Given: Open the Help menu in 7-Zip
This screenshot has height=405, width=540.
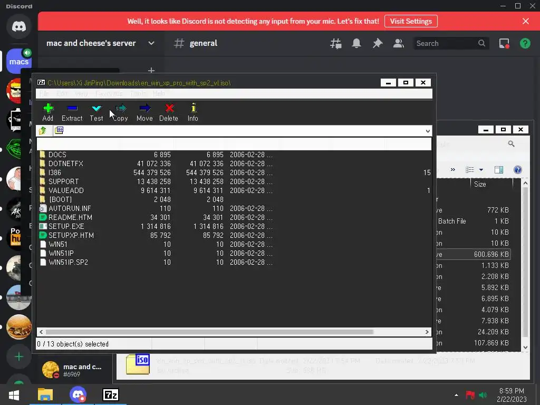Looking at the screenshot, I should tap(159, 94).
